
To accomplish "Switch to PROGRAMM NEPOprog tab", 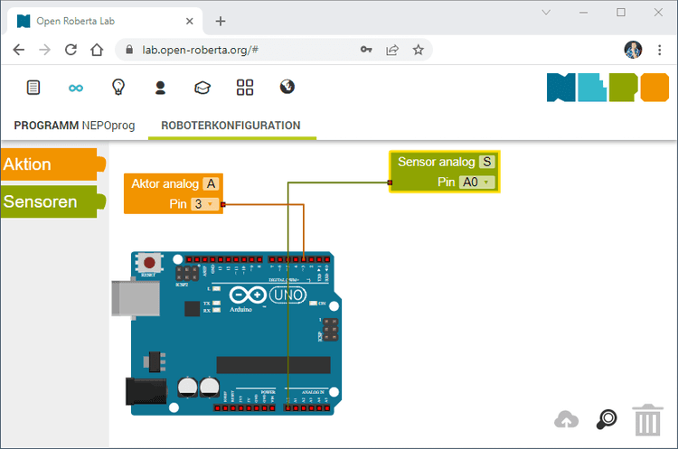I will pos(74,126).
